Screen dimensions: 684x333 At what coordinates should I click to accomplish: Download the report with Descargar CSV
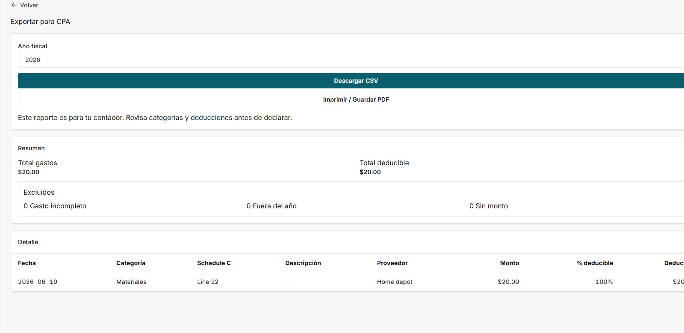pyautogui.click(x=351, y=81)
